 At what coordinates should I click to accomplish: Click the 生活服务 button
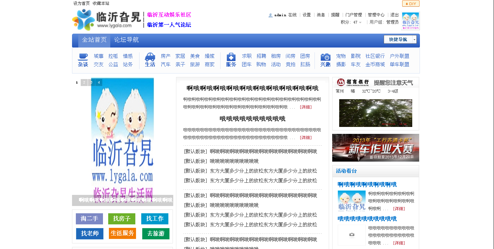(122, 233)
